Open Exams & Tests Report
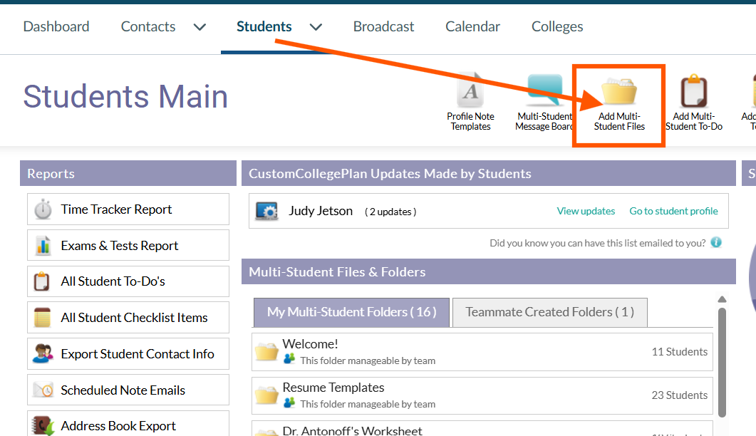The height and width of the screenshot is (436, 756). point(120,246)
